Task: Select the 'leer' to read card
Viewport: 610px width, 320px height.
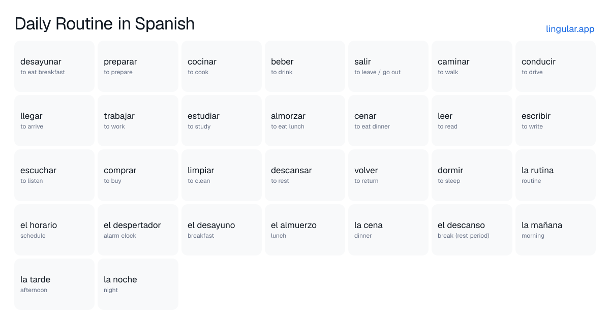Action: 472,120
